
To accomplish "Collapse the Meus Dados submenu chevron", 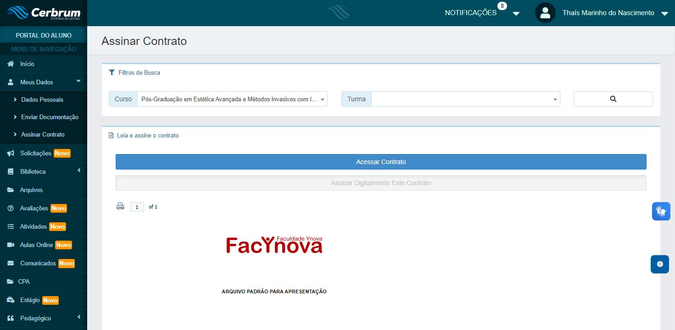I will pos(78,81).
